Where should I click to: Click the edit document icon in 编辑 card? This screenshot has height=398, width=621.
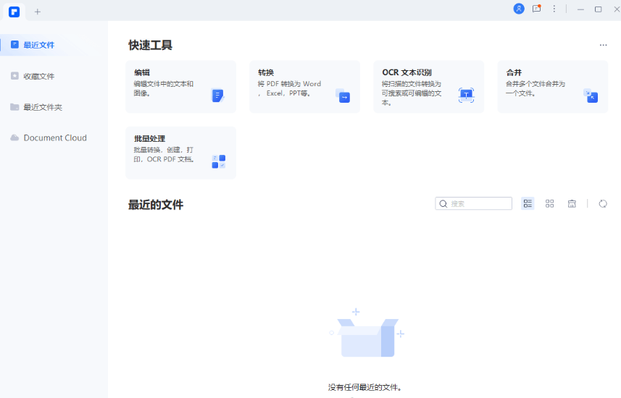tap(218, 96)
